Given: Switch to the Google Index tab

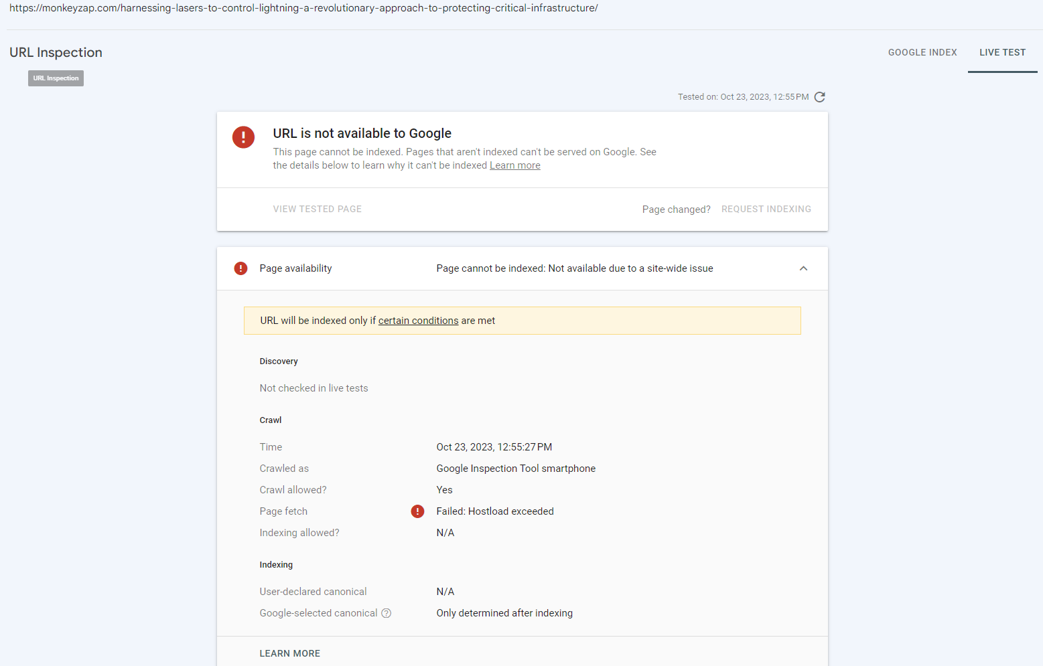Looking at the screenshot, I should click(922, 52).
